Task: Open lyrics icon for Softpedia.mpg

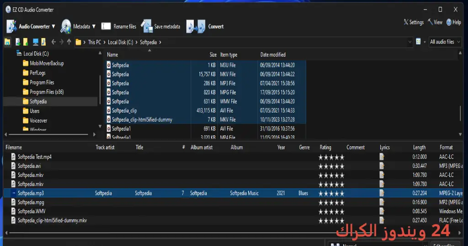Action: coord(382,202)
